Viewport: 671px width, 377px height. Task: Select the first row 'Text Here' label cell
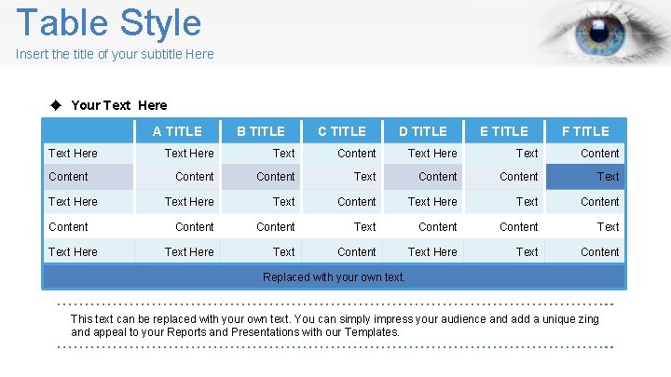[89, 154]
